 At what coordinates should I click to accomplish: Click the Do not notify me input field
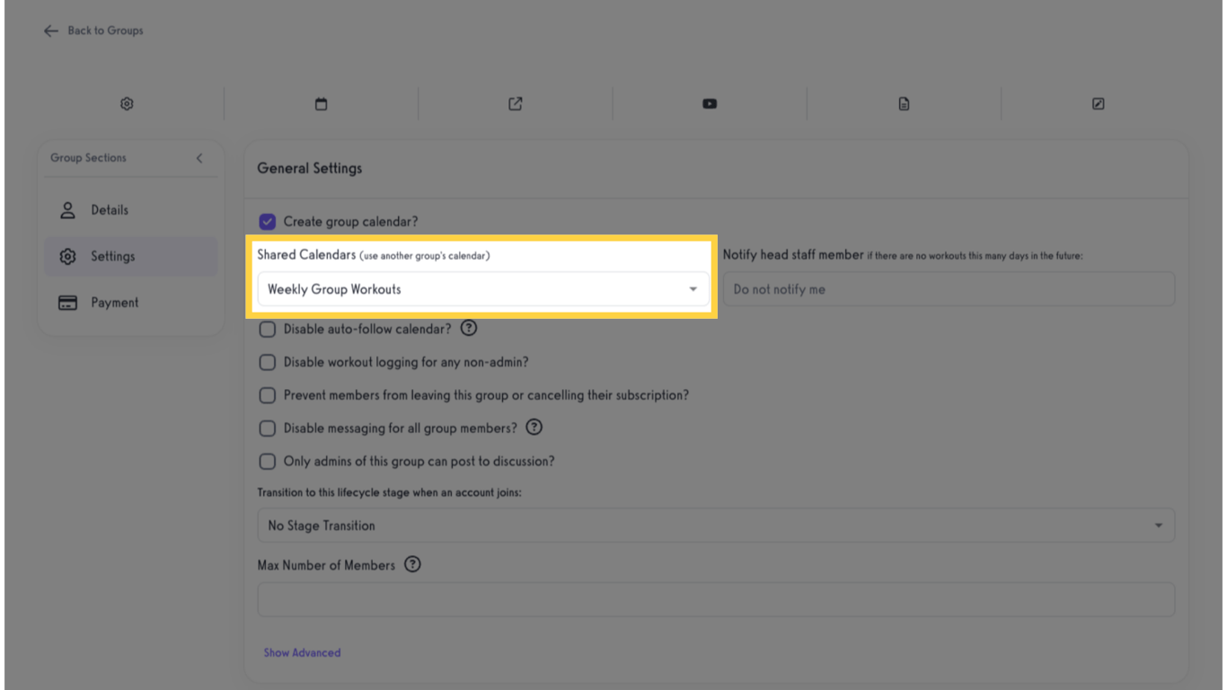pos(949,288)
